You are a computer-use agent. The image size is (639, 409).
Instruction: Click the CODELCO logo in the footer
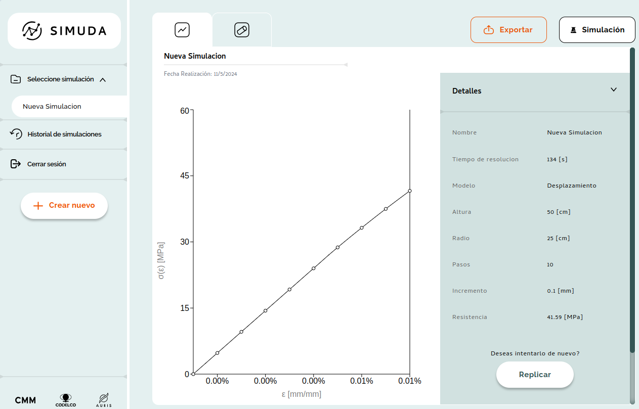coord(66,400)
